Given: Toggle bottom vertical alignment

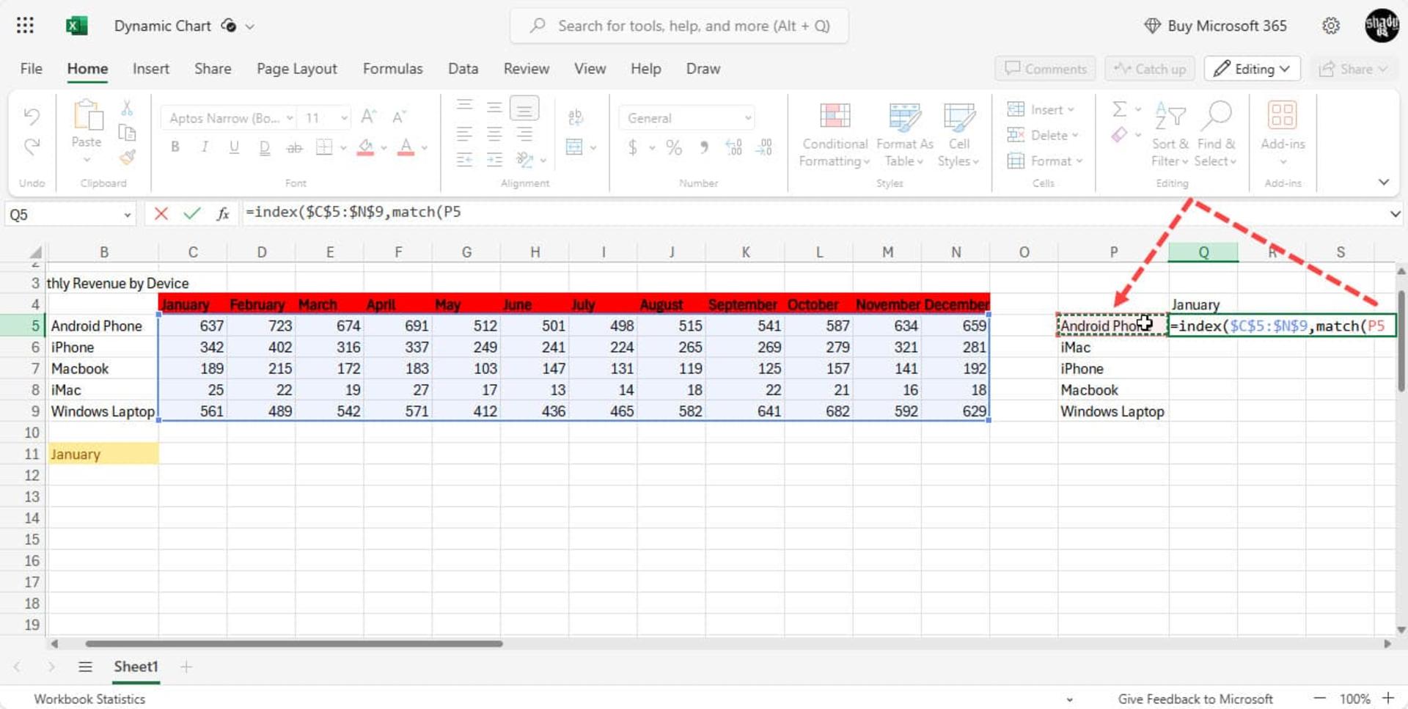Looking at the screenshot, I should coord(524,109).
